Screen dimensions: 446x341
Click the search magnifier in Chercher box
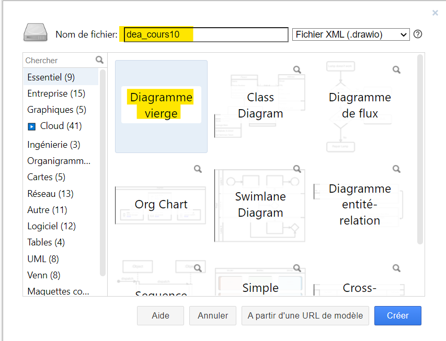point(100,60)
